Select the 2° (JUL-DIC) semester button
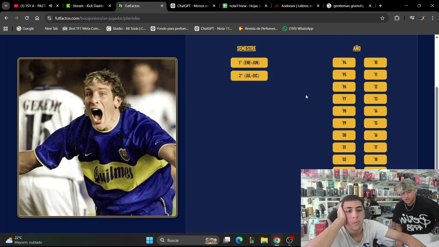This screenshot has width=439, height=247. 249,75
